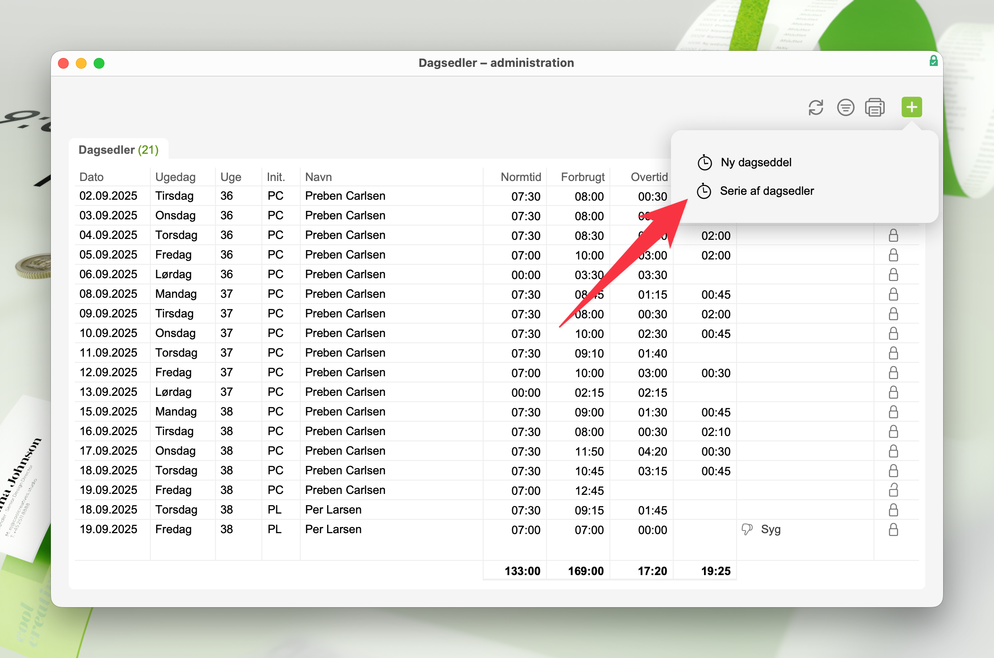Select Ny dagseddel menu entry
The height and width of the screenshot is (658, 994).
pos(756,162)
